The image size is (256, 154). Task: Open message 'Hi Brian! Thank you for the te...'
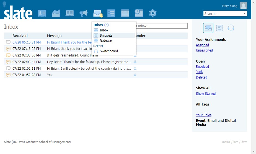point(69,42)
